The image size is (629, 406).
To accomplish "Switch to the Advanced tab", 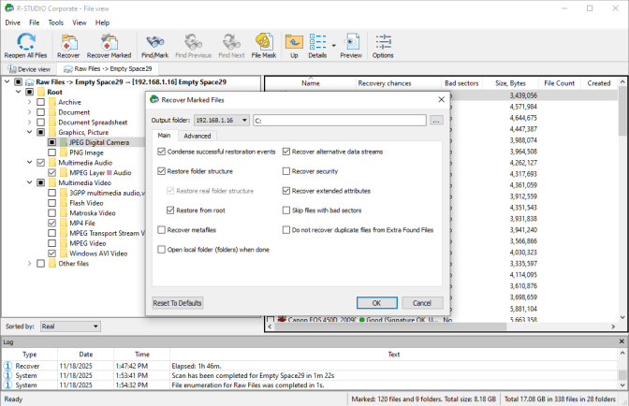I will [197, 136].
